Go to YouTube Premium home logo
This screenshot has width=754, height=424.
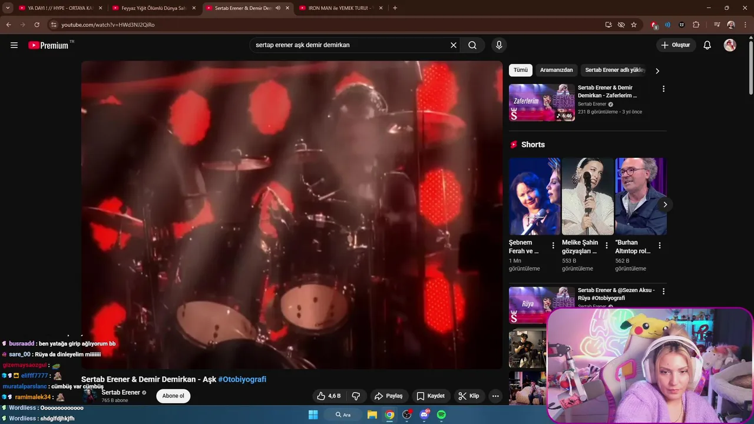click(x=48, y=45)
